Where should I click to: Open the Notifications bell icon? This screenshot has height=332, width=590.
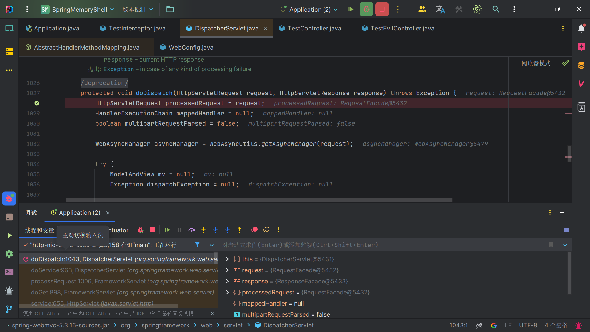pyautogui.click(x=581, y=28)
